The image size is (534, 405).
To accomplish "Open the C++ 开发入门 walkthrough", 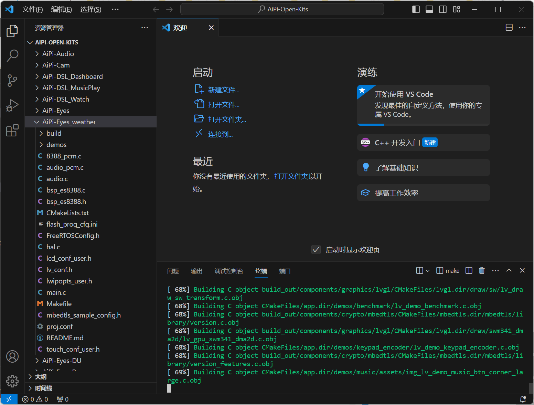I will point(424,142).
